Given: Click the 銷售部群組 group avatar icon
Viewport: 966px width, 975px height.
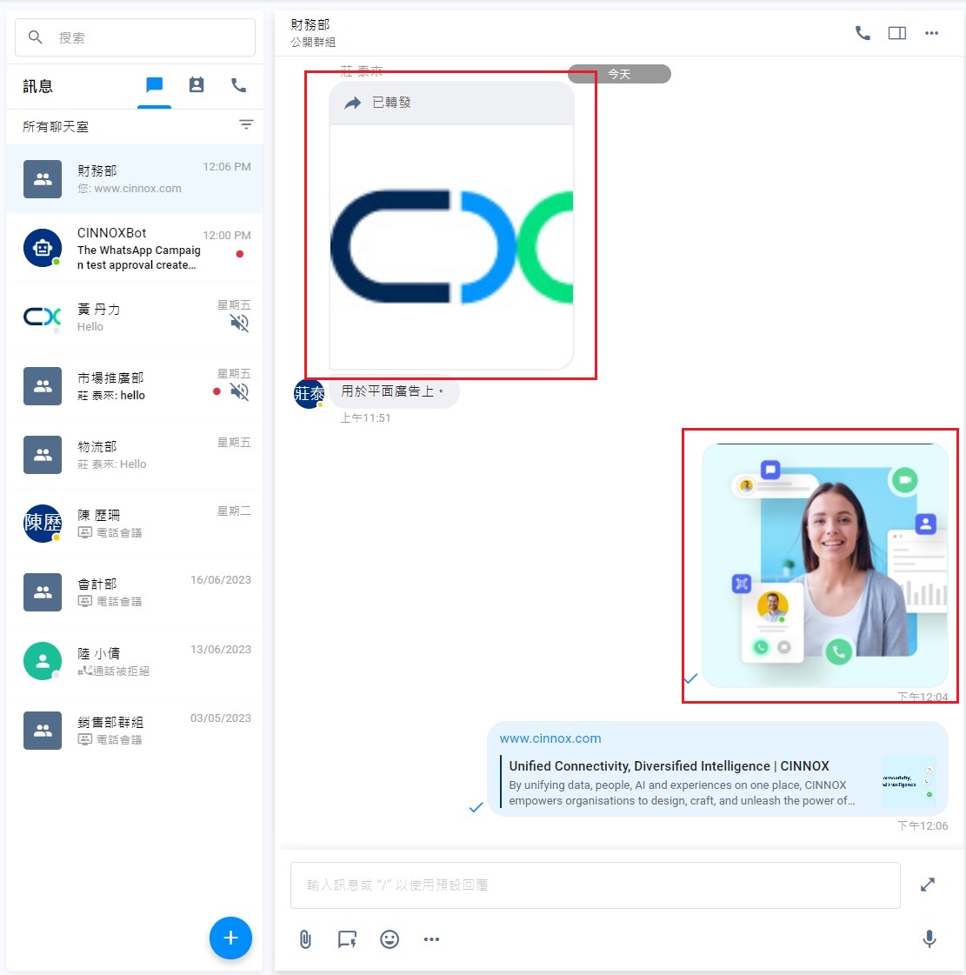Looking at the screenshot, I should pyautogui.click(x=43, y=731).
